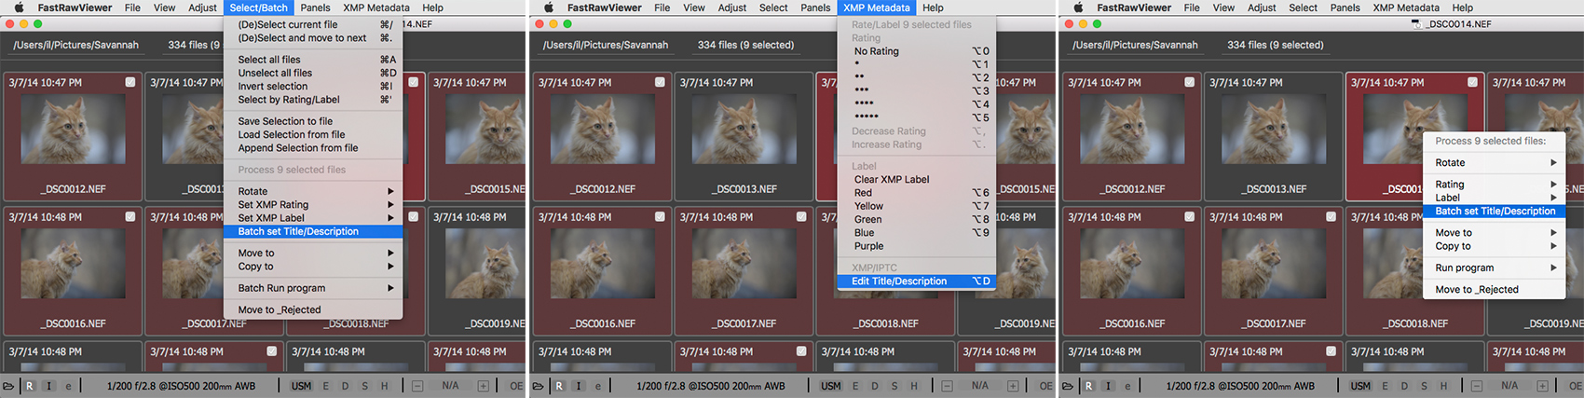1584x398 pixels.
Task: Click the Savannah folder path in the window showing the context menu
Action: tap(1134, 45)
